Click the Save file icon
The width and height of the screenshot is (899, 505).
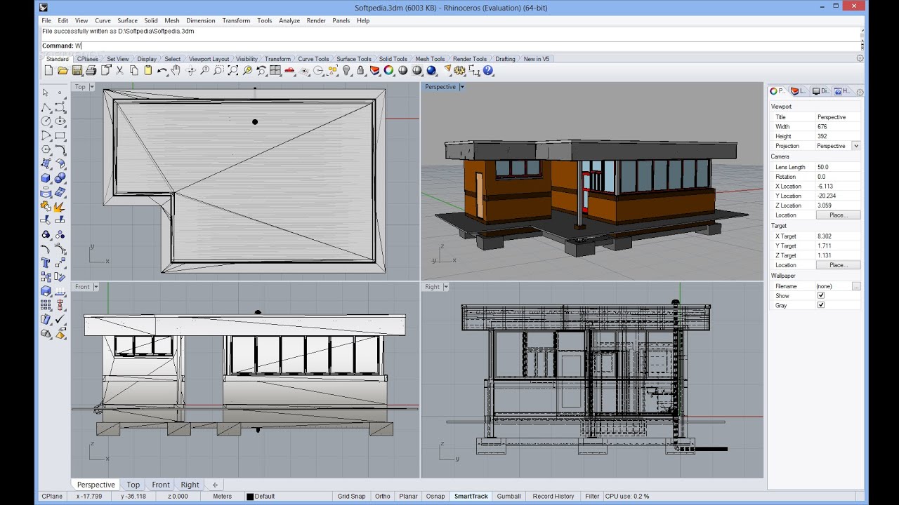click(77, 71)
